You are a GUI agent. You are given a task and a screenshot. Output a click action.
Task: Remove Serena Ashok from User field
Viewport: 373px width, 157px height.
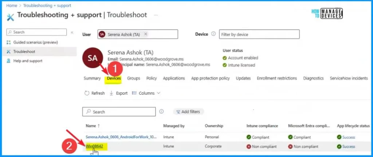tap(146, 34)
